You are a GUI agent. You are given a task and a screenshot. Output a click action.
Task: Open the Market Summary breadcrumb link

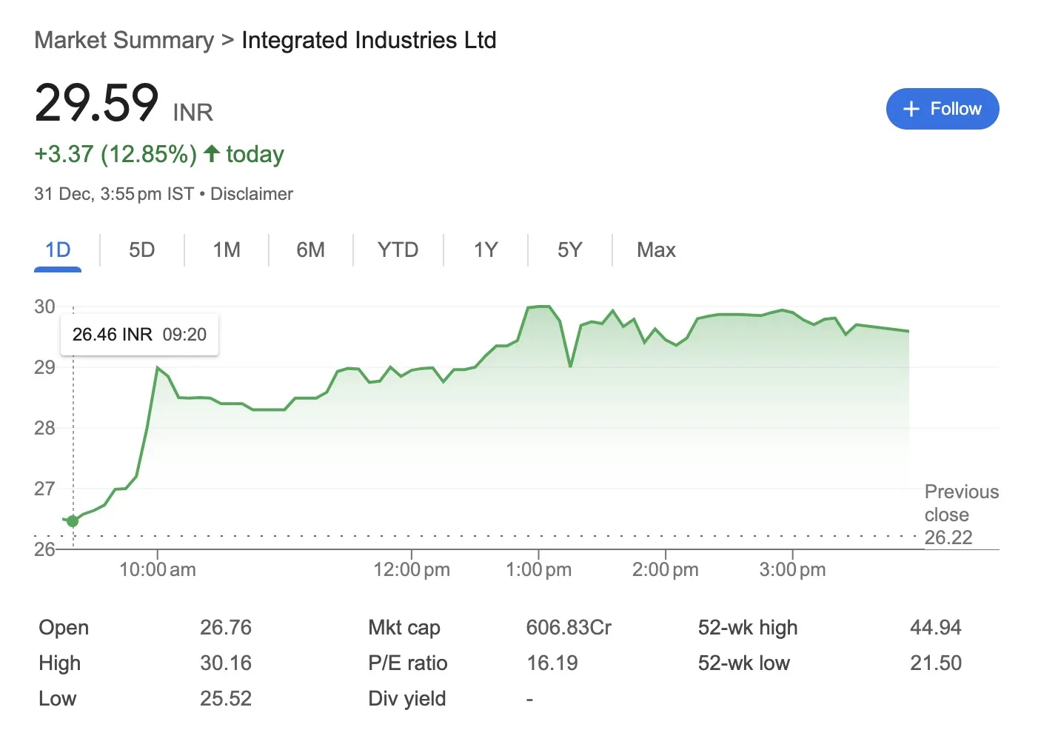coord(124,40)
